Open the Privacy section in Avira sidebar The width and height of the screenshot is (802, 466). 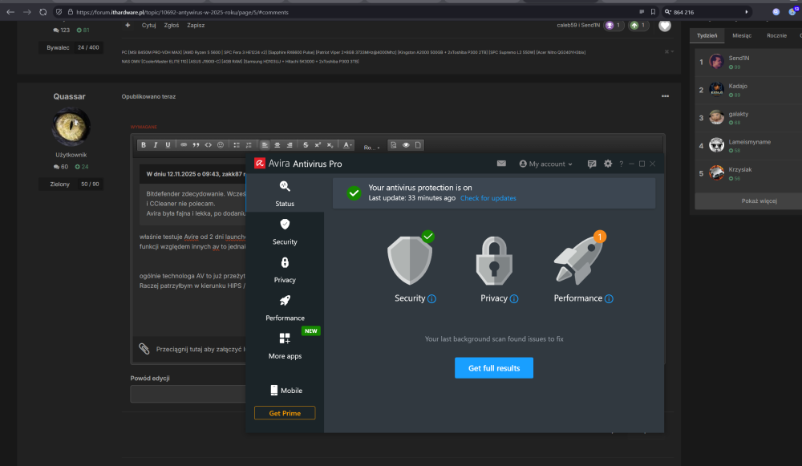(x=285, y=270)
